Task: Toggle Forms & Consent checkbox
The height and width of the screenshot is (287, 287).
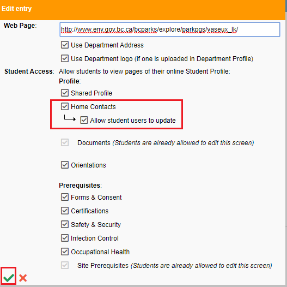Action: pos(65,197)
